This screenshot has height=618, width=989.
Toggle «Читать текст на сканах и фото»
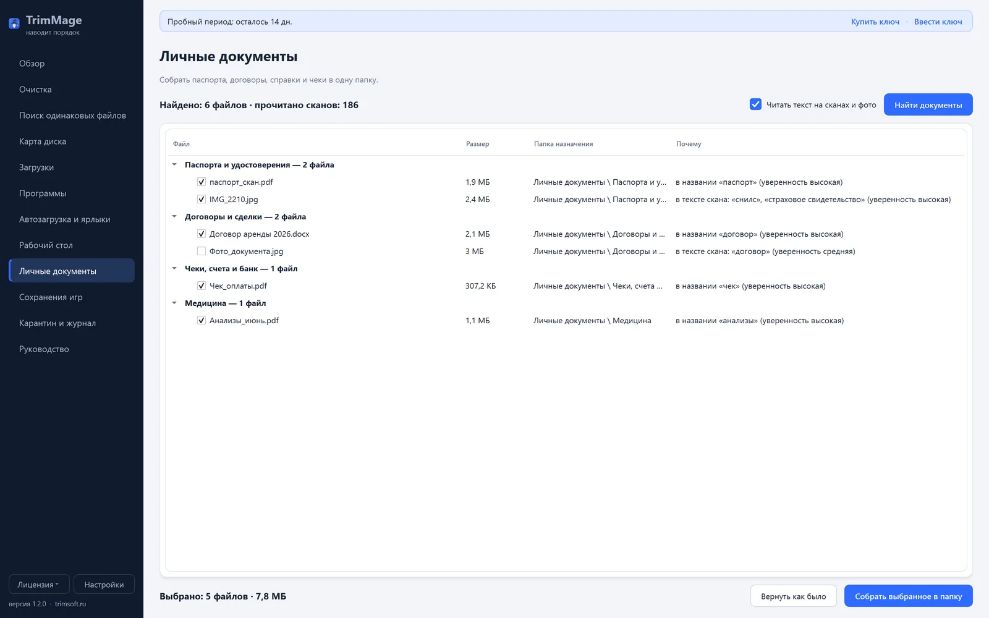[x=755, y=104]
